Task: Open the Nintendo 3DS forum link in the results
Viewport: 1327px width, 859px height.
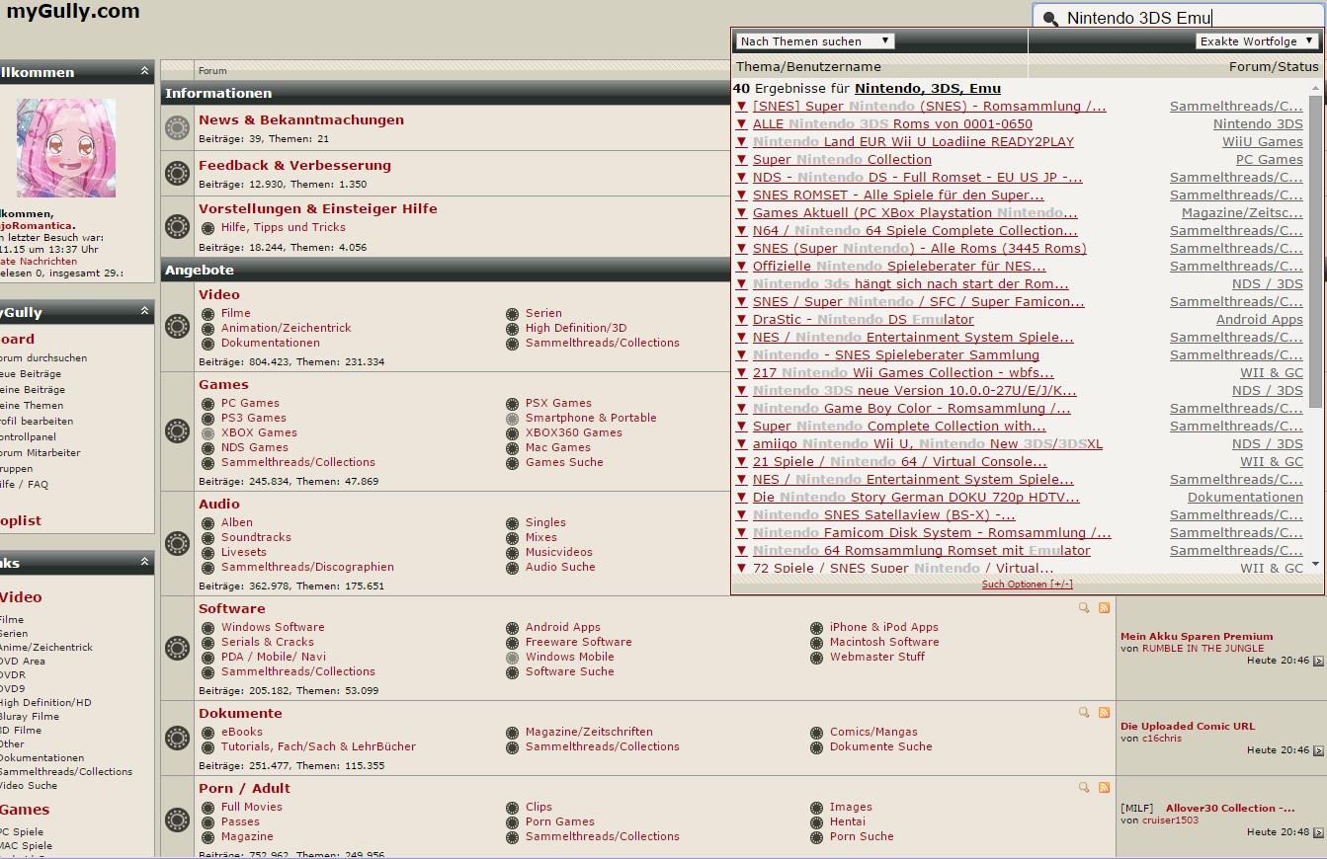Action: coord(1258,124)
